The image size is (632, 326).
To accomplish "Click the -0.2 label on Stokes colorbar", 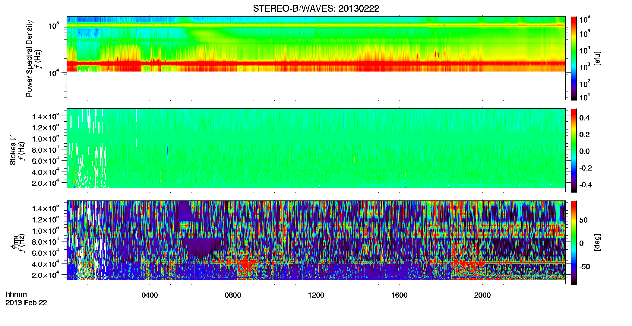I will coord(586,168).
